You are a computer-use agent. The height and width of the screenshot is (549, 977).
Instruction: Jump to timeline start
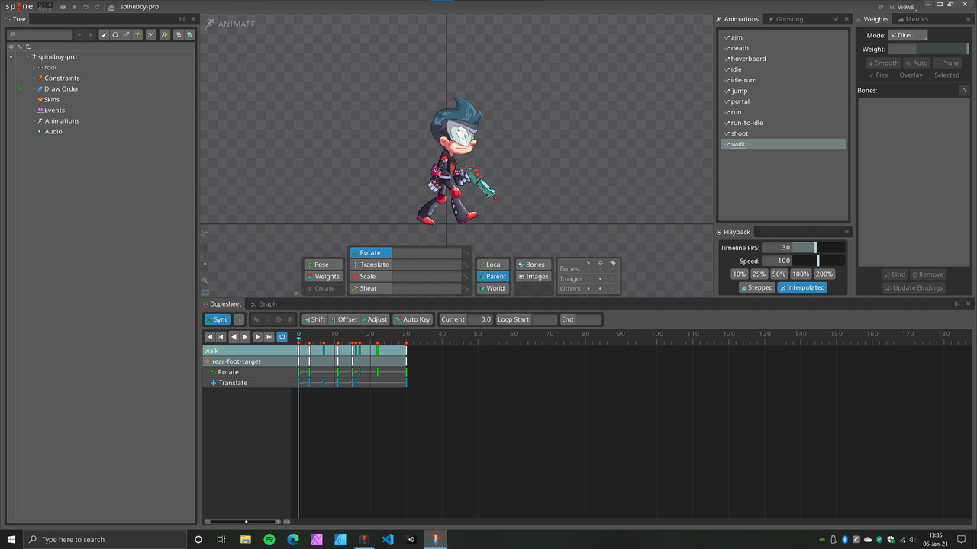coord(210,337)
